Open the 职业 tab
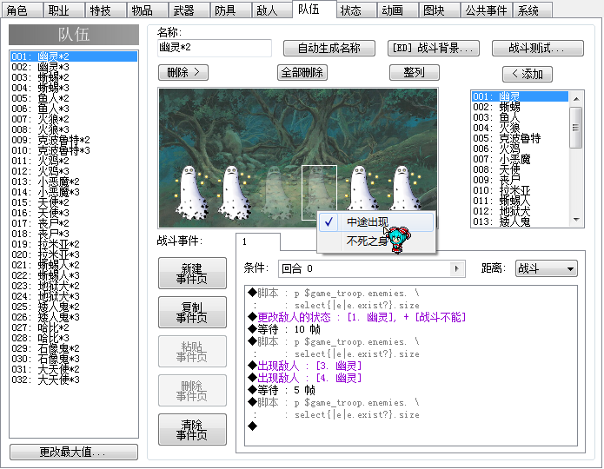604x469 pixels. [x=63, y=10]
